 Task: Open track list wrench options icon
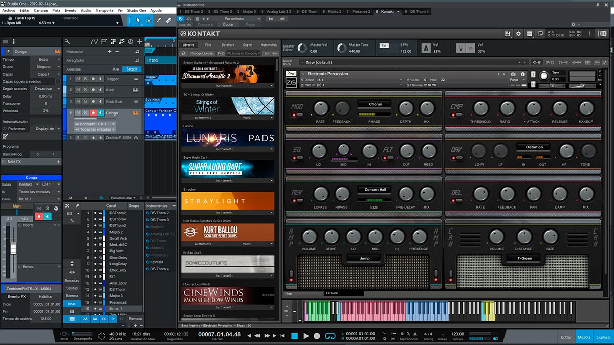(67, 41)
